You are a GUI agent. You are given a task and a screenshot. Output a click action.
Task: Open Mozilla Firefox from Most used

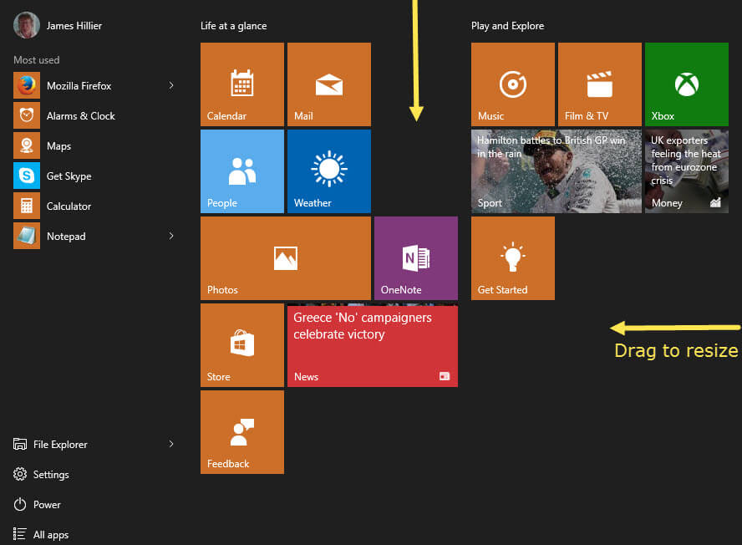[94, 86]
